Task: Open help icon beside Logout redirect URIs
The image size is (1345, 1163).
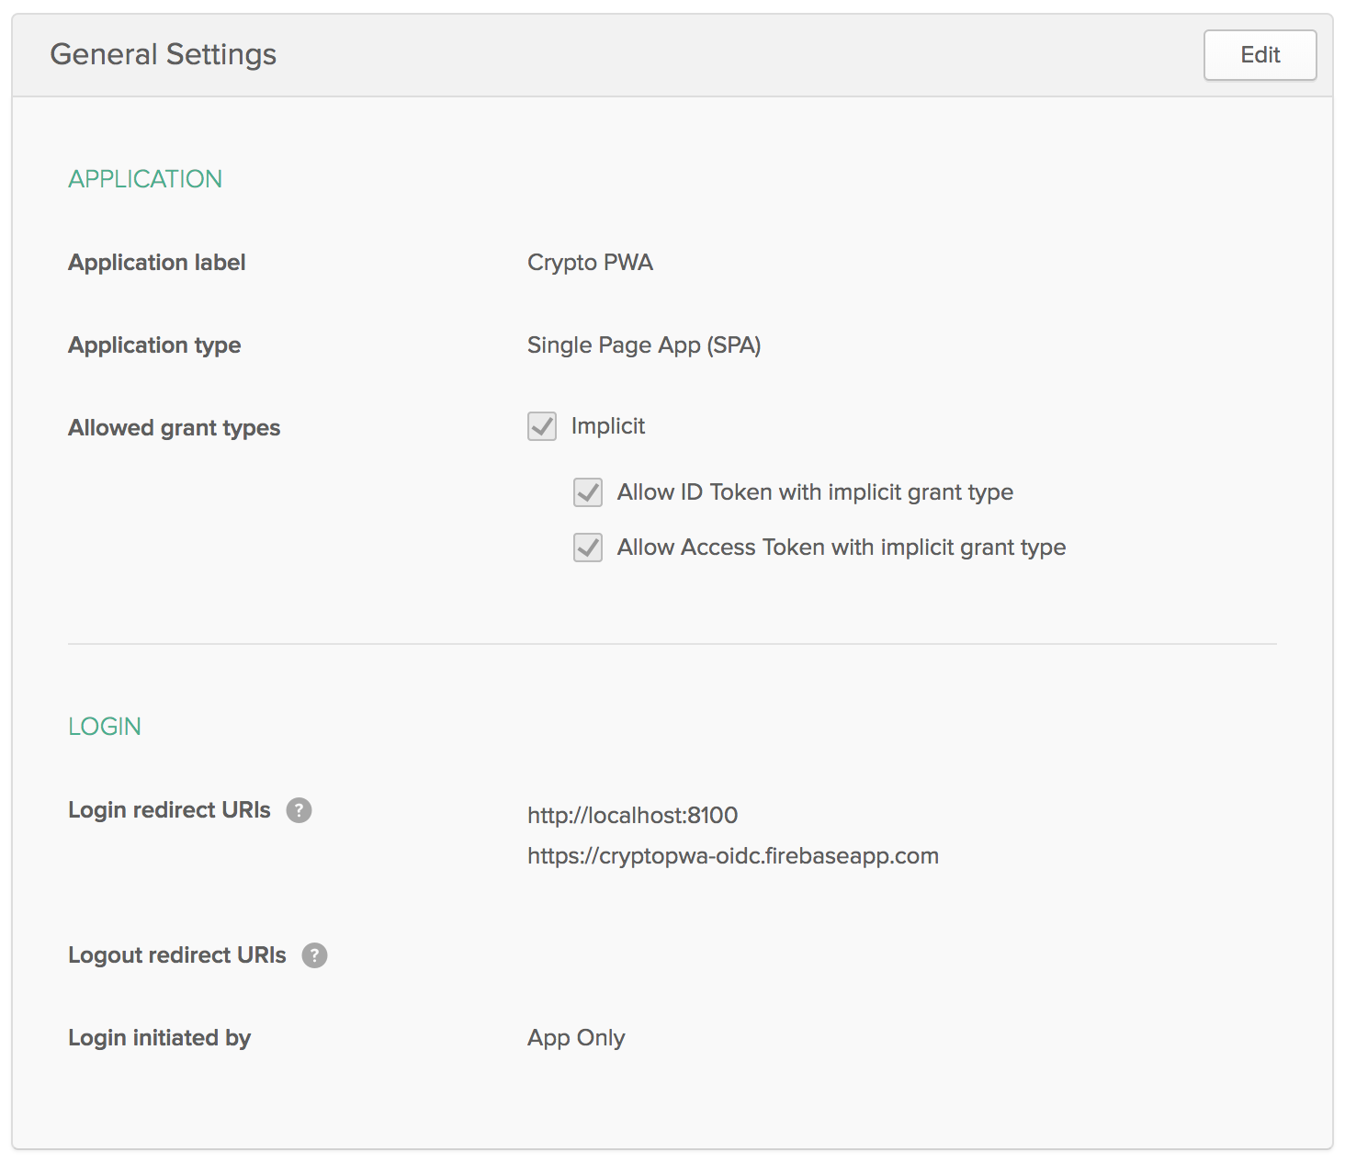Action: [x=314, y=955]
